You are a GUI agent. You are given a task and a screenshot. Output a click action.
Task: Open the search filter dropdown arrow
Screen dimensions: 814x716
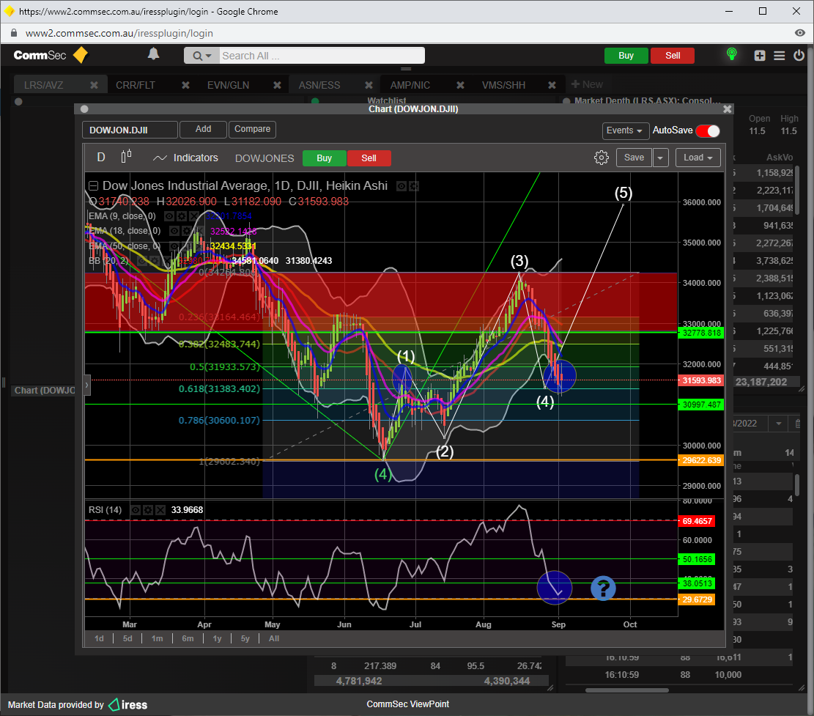coord(202,56)
